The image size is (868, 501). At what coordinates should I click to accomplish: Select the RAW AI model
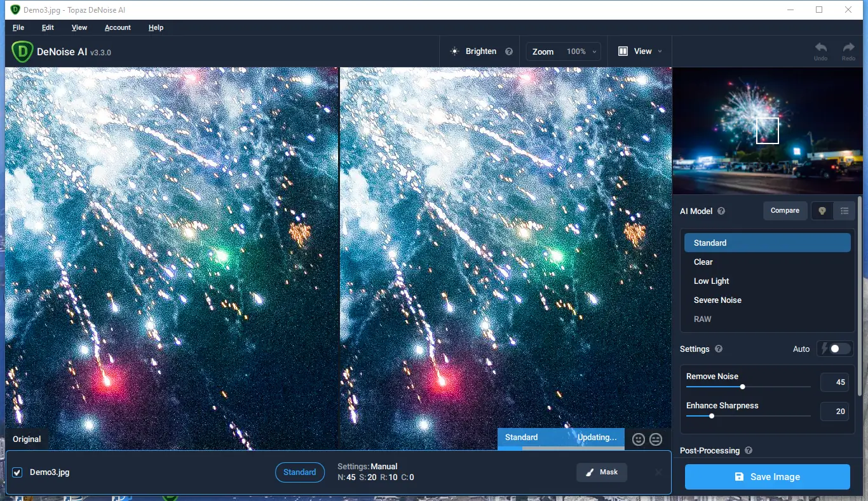[767, 319]
